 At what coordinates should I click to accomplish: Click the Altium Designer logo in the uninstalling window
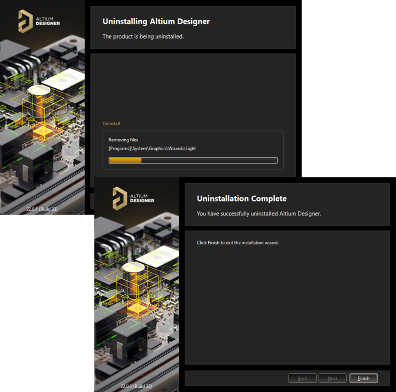point(39,21)
